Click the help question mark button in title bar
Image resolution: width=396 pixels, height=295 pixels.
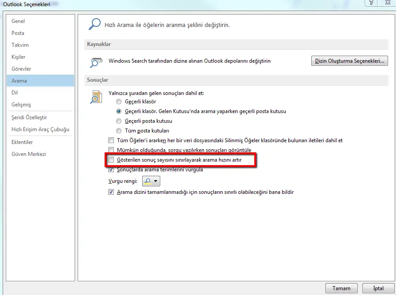coord(372,3)
